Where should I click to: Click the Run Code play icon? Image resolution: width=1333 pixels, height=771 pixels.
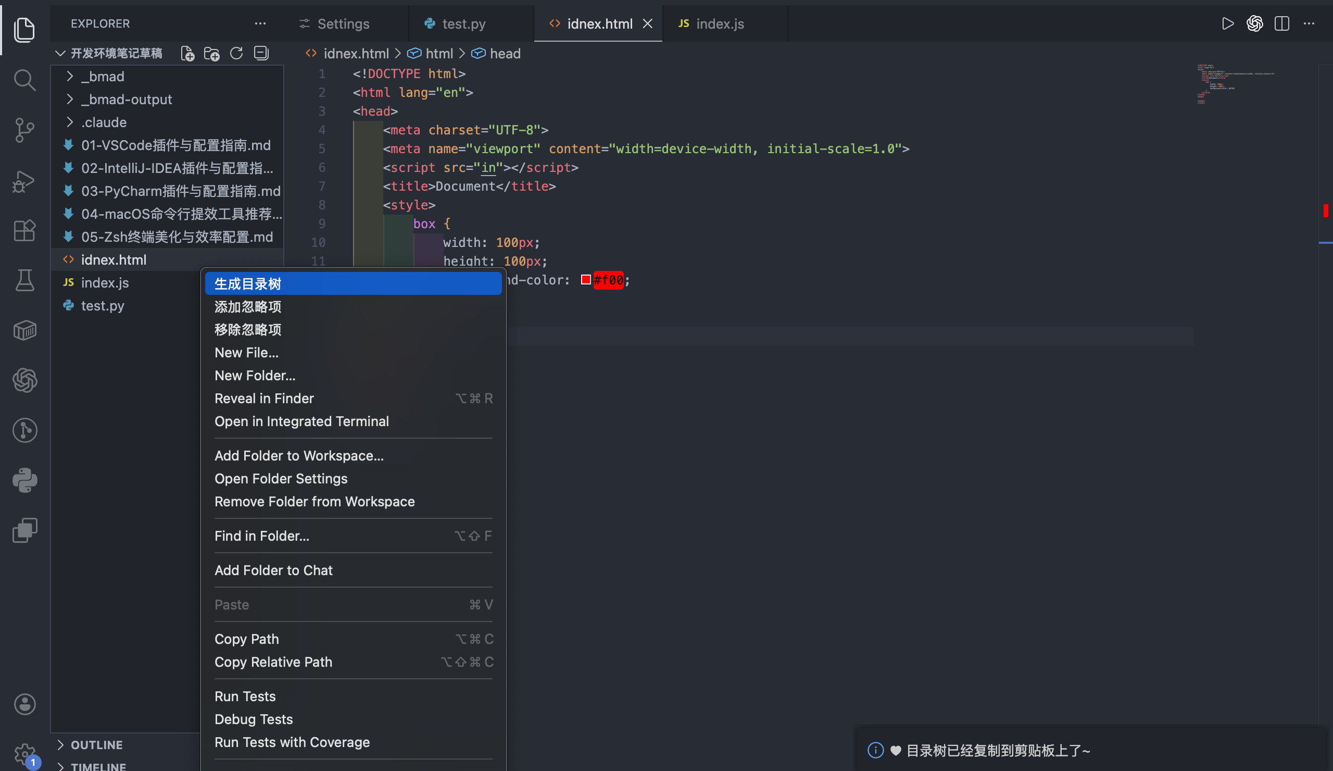1228,24
